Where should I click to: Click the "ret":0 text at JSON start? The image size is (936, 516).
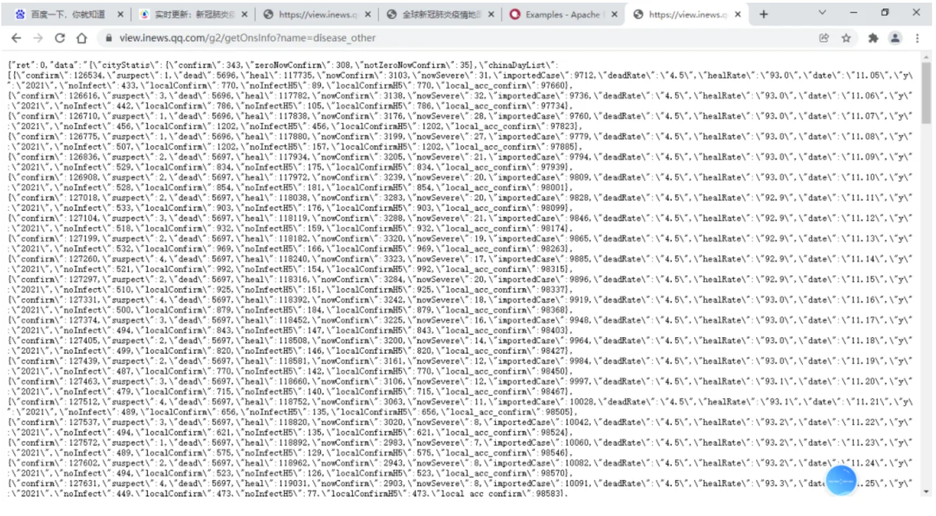[x=28, y=65]
